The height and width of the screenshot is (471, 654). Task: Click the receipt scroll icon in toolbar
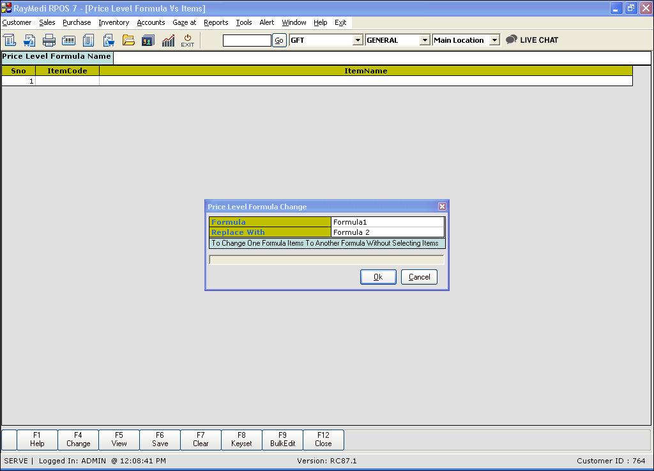click(10, 40)
